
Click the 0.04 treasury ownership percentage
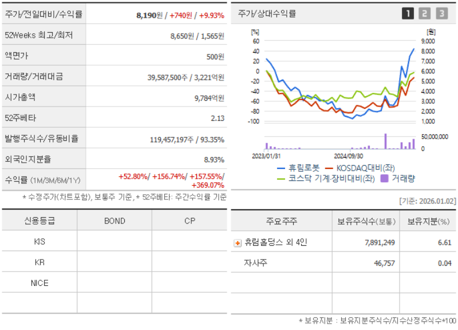coord(444,264)
